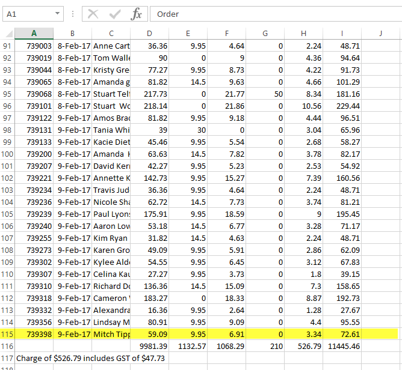This screenshot has width=402, height=370.
Task: Click cell with value 158.65
Action: tap(342, 287)
